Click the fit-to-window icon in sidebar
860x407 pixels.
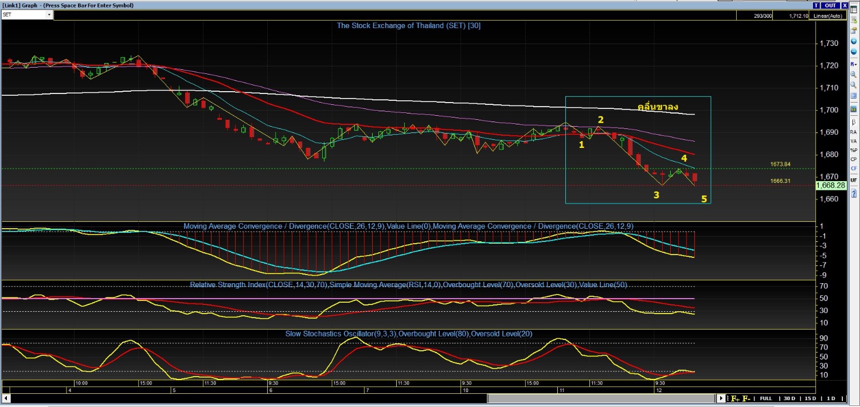click(854, 95)
